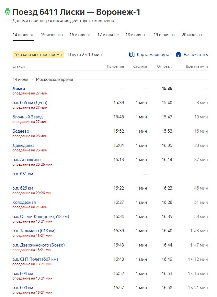Click the Блочный Завод station link
217x297 pixels.
click(x=28, y=117)
